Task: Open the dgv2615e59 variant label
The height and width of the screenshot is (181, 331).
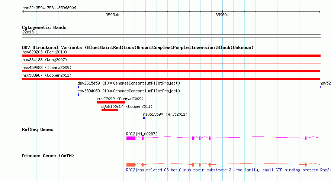Action: (x=129, y=83)
